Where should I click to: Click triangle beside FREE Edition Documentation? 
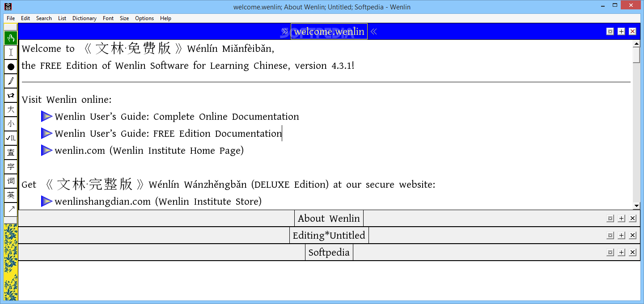point(47,134)
